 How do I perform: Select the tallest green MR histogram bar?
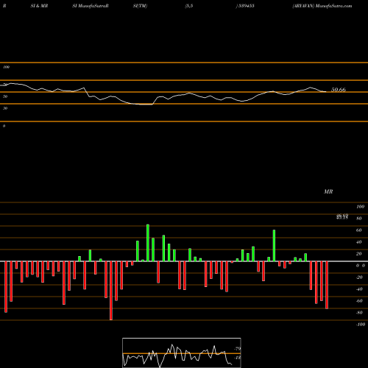click(x=148, y=243)
